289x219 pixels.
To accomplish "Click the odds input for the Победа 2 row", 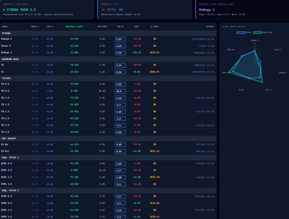I will tap(120, 52).
